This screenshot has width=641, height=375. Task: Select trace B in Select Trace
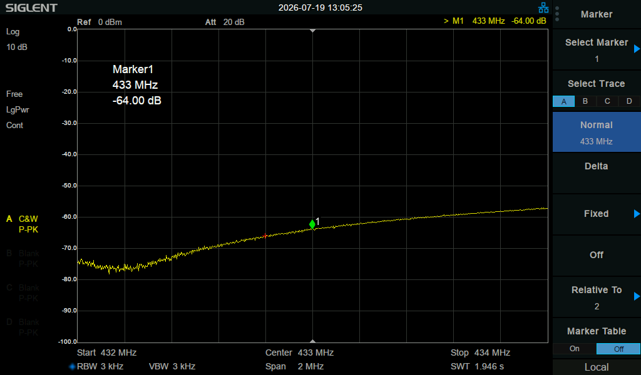585,101
